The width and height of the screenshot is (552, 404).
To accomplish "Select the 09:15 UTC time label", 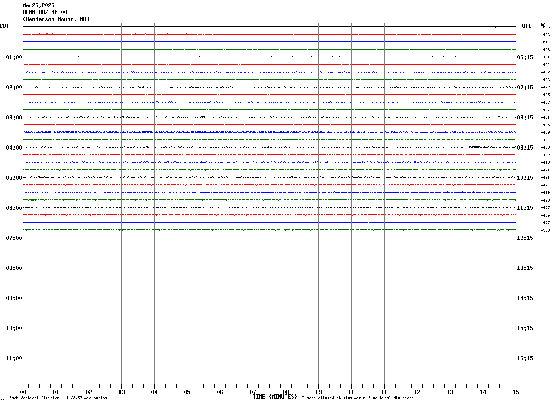I will (525, 147).
